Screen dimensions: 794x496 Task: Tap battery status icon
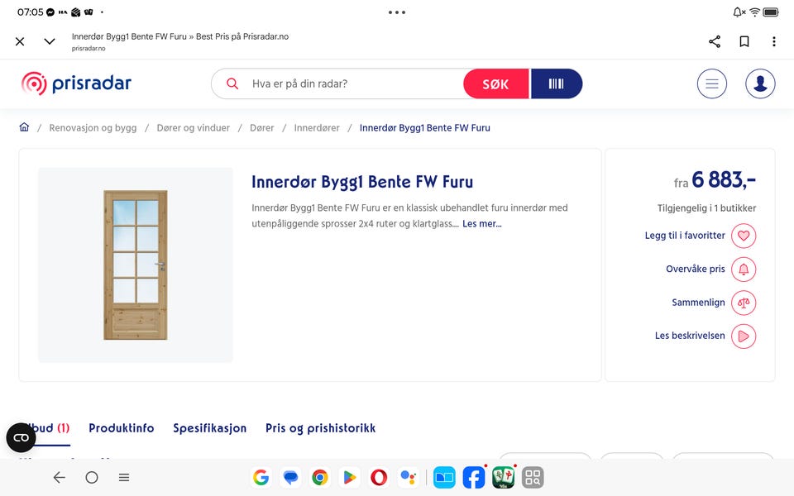pyautogui.click(x=771, y=12)
